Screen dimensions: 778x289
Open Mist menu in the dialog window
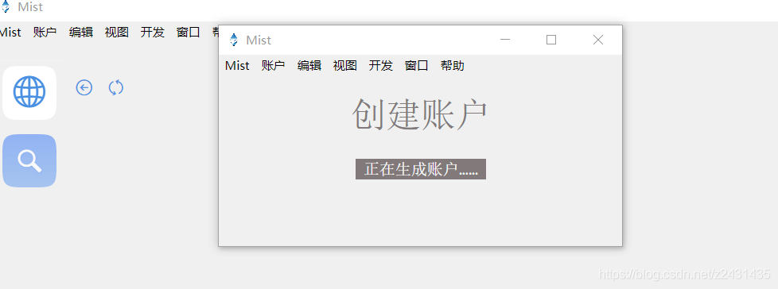(237, 66)
